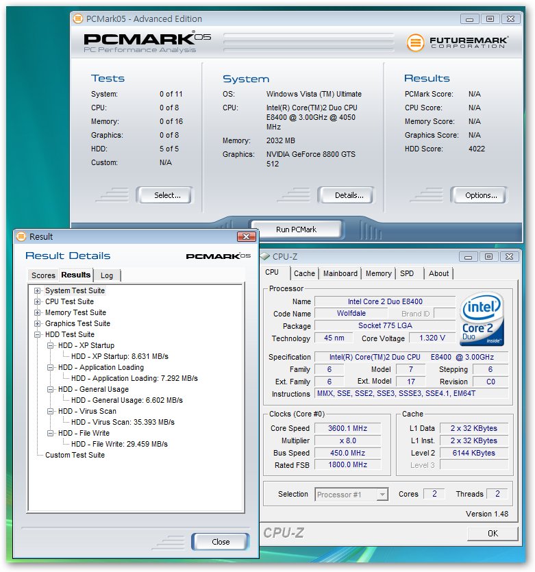Expand the System Test Suite node
The width and height of the screenshot is (535, 572).
(37, 290)
